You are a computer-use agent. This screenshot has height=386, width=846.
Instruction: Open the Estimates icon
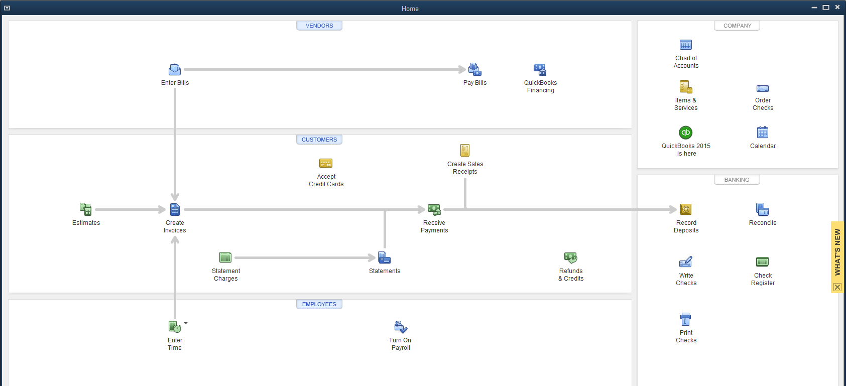[x=85, y=209]
